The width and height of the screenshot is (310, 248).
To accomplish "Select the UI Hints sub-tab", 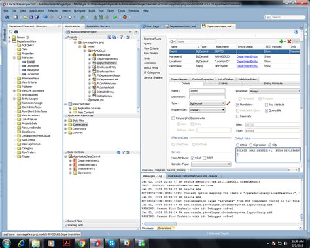I will coord(222,84).
